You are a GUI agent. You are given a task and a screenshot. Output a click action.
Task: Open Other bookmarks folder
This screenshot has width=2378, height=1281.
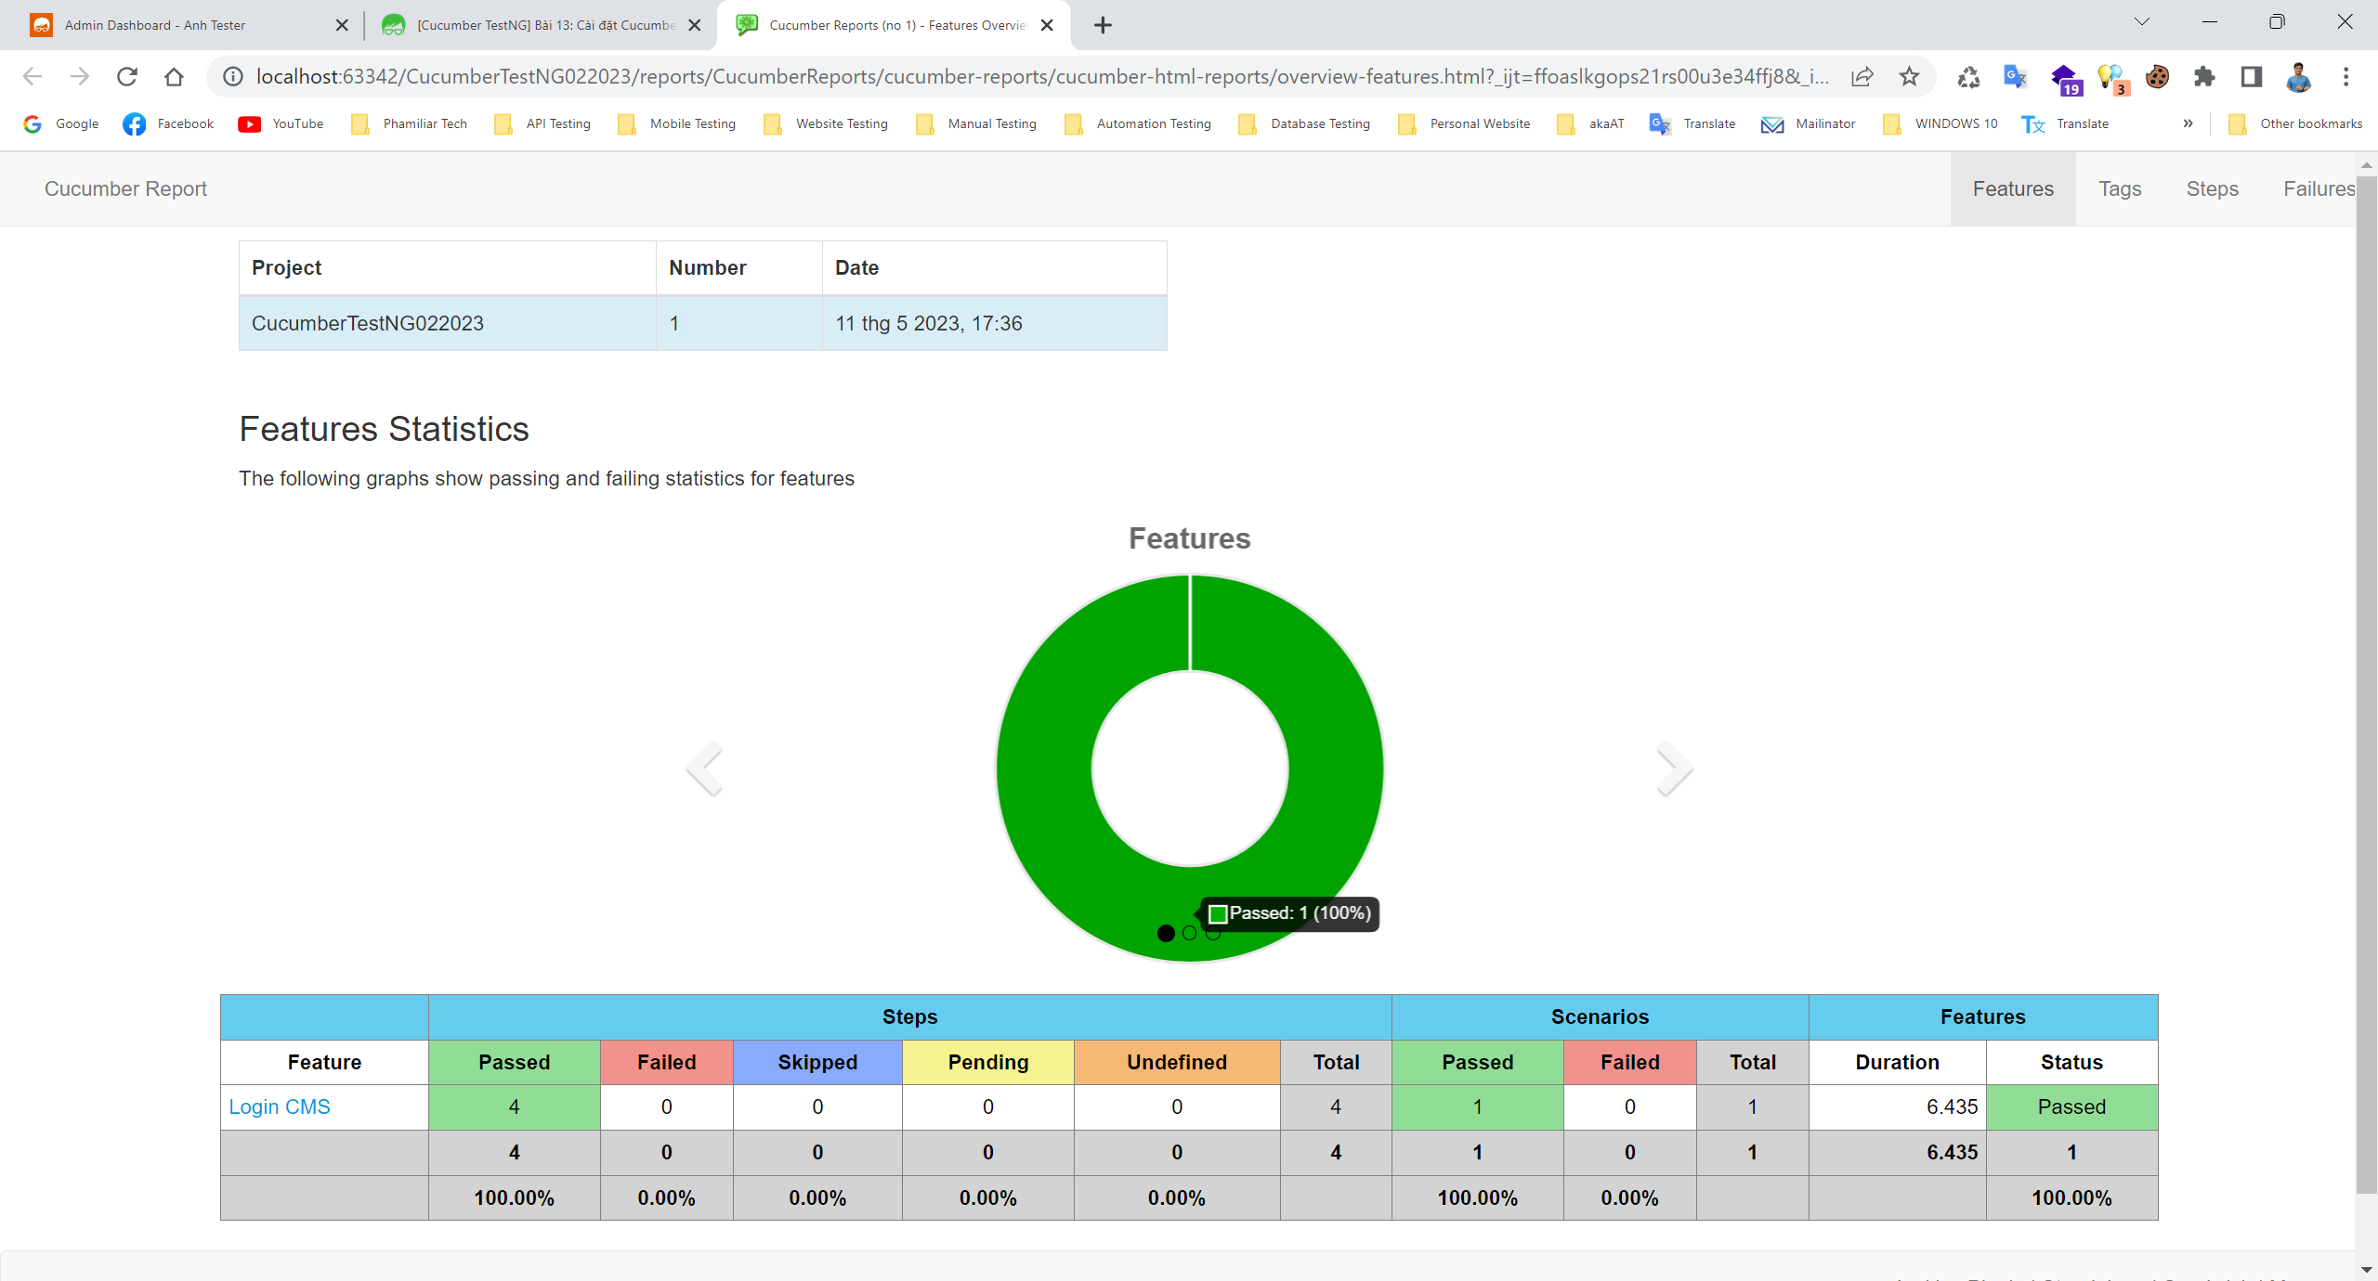point(2295,123)
